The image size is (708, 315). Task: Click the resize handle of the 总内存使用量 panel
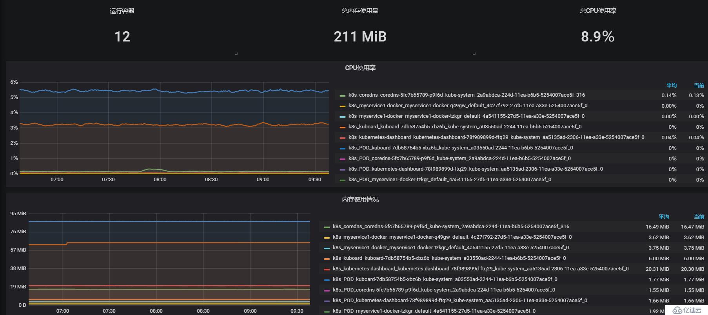tap(474, 53)
